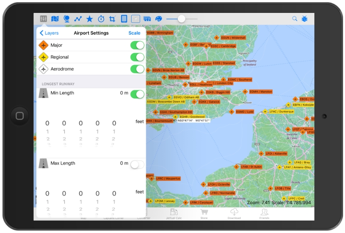Click the coordinates readout N50°47'14"

pyautogui.click(x=185, y=121)
